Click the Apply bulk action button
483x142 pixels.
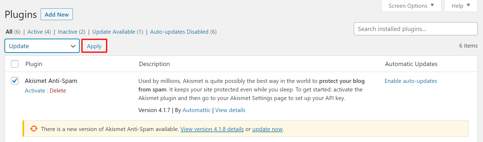click(94, 46)
